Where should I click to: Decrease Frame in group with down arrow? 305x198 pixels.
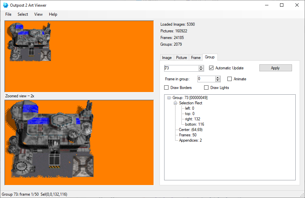pyautogui.click(x=218, y=80)
